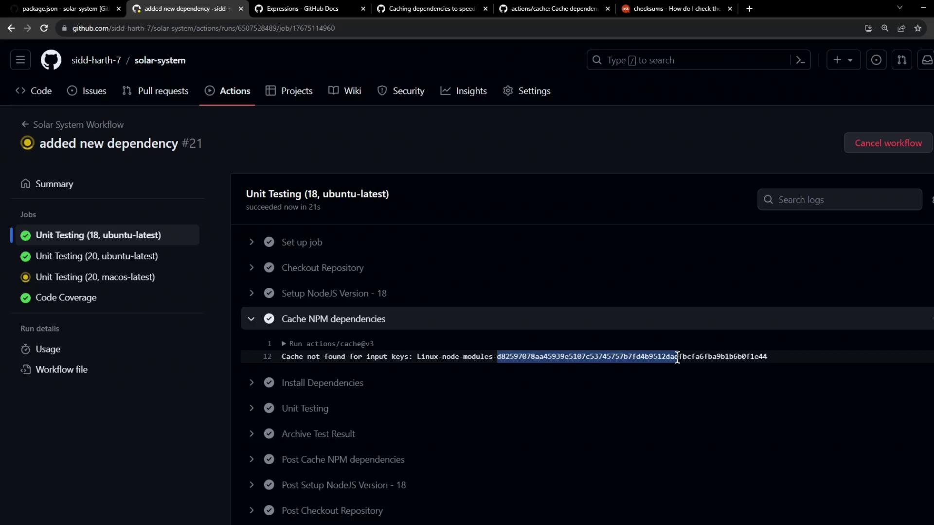Viewport: 934px width, 525px height.
Task: Open the Issues shortcut icon in the header
Action: tap(876, 60)
